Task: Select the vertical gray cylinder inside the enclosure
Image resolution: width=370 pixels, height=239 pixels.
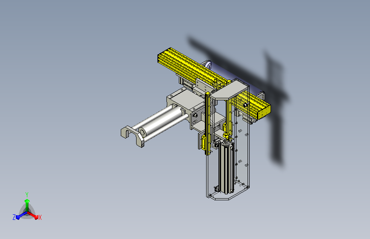Action: click(227, 167)
